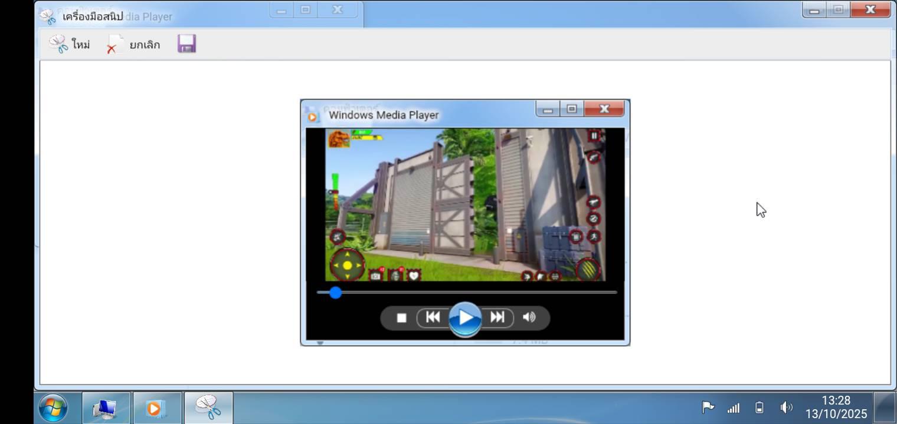The height and width of the screenshot is (424, 897).
Task: Click the Snipping Tool scissors icon in title bar
Action: (48, 16)
